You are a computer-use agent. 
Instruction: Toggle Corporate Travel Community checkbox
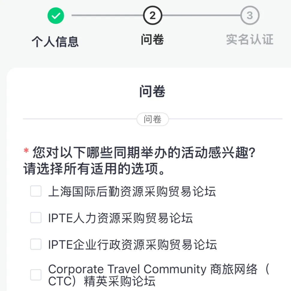click(36, 275)
